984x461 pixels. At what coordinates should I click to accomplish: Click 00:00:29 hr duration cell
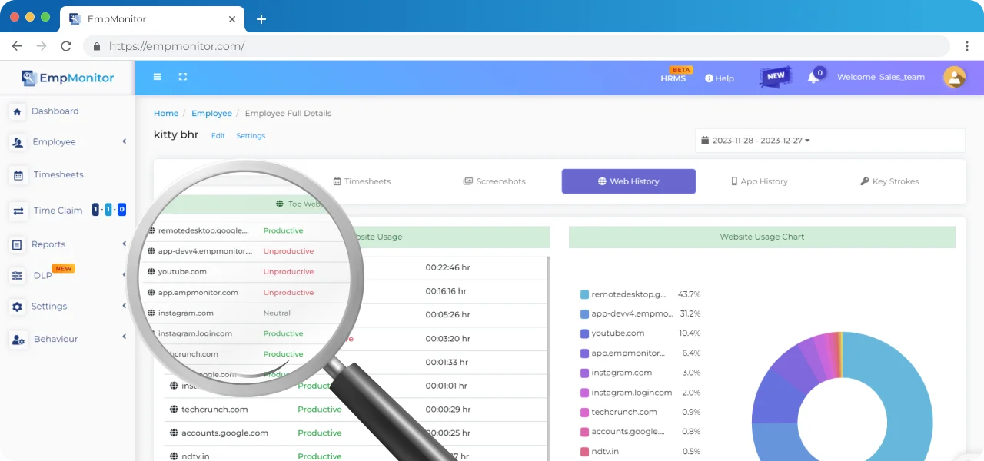pyautogui.click(x=447, y=409)
